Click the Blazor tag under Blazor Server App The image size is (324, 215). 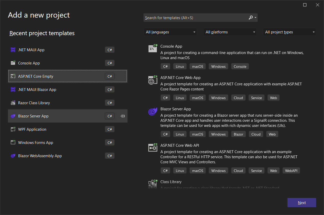point(238,134)
